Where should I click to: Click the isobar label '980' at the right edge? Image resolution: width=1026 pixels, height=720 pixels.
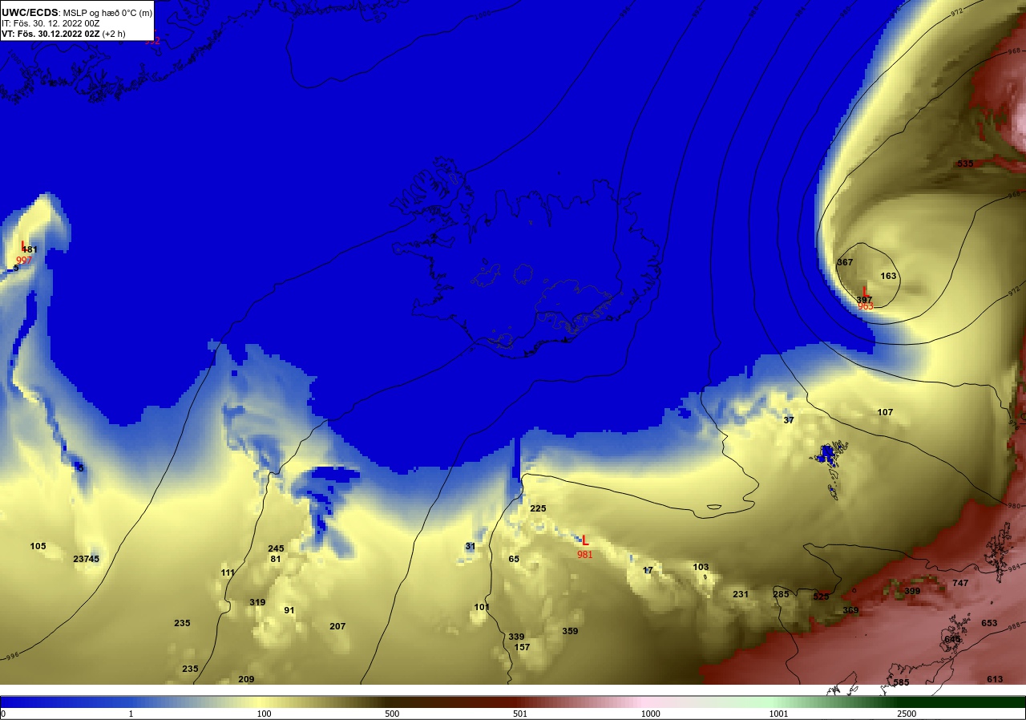click(1013, 505)
